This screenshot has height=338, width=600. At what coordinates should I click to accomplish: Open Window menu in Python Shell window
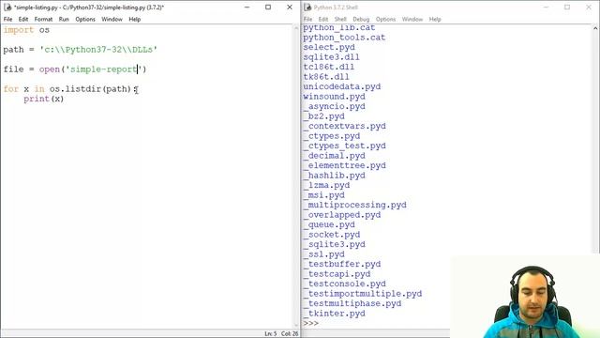coord(412,19)
